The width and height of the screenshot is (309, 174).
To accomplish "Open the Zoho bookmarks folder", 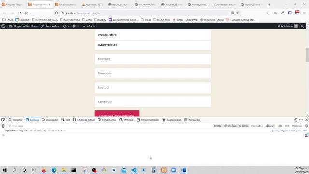I will coord(87,20).
